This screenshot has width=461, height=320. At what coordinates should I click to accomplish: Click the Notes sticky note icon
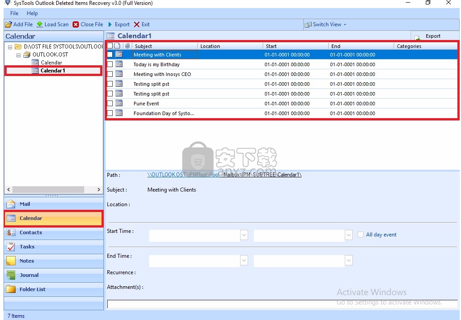pyautogui.click(x=11, y=261)
